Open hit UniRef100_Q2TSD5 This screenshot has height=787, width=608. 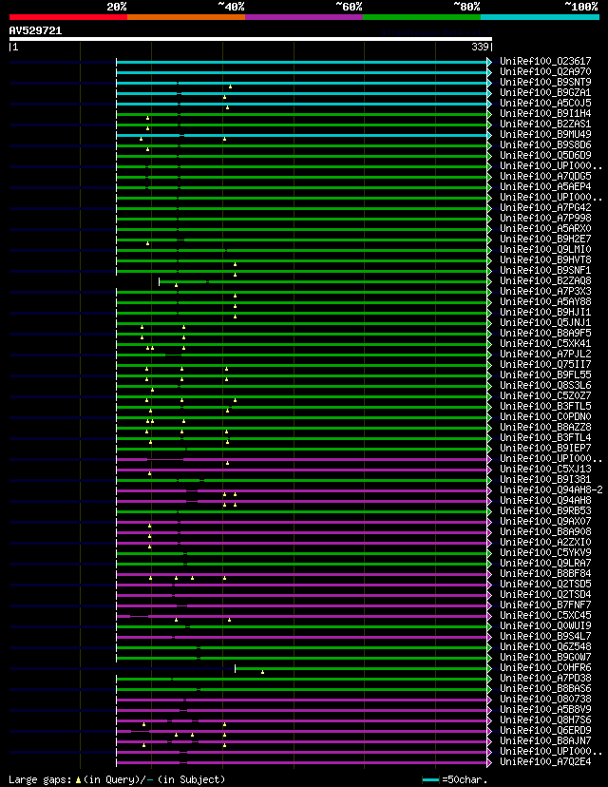[546, 584]
